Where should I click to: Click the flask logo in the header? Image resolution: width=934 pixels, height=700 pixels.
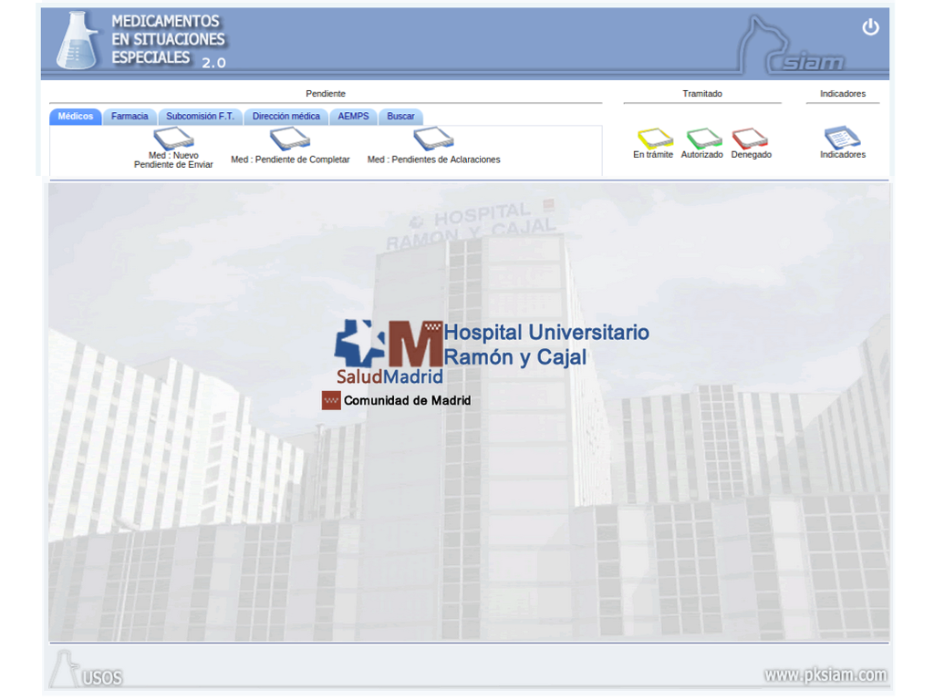point(78,40)
